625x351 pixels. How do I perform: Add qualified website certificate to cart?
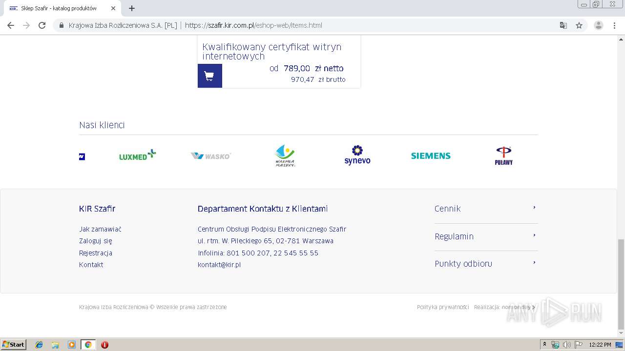coord(210,76)
